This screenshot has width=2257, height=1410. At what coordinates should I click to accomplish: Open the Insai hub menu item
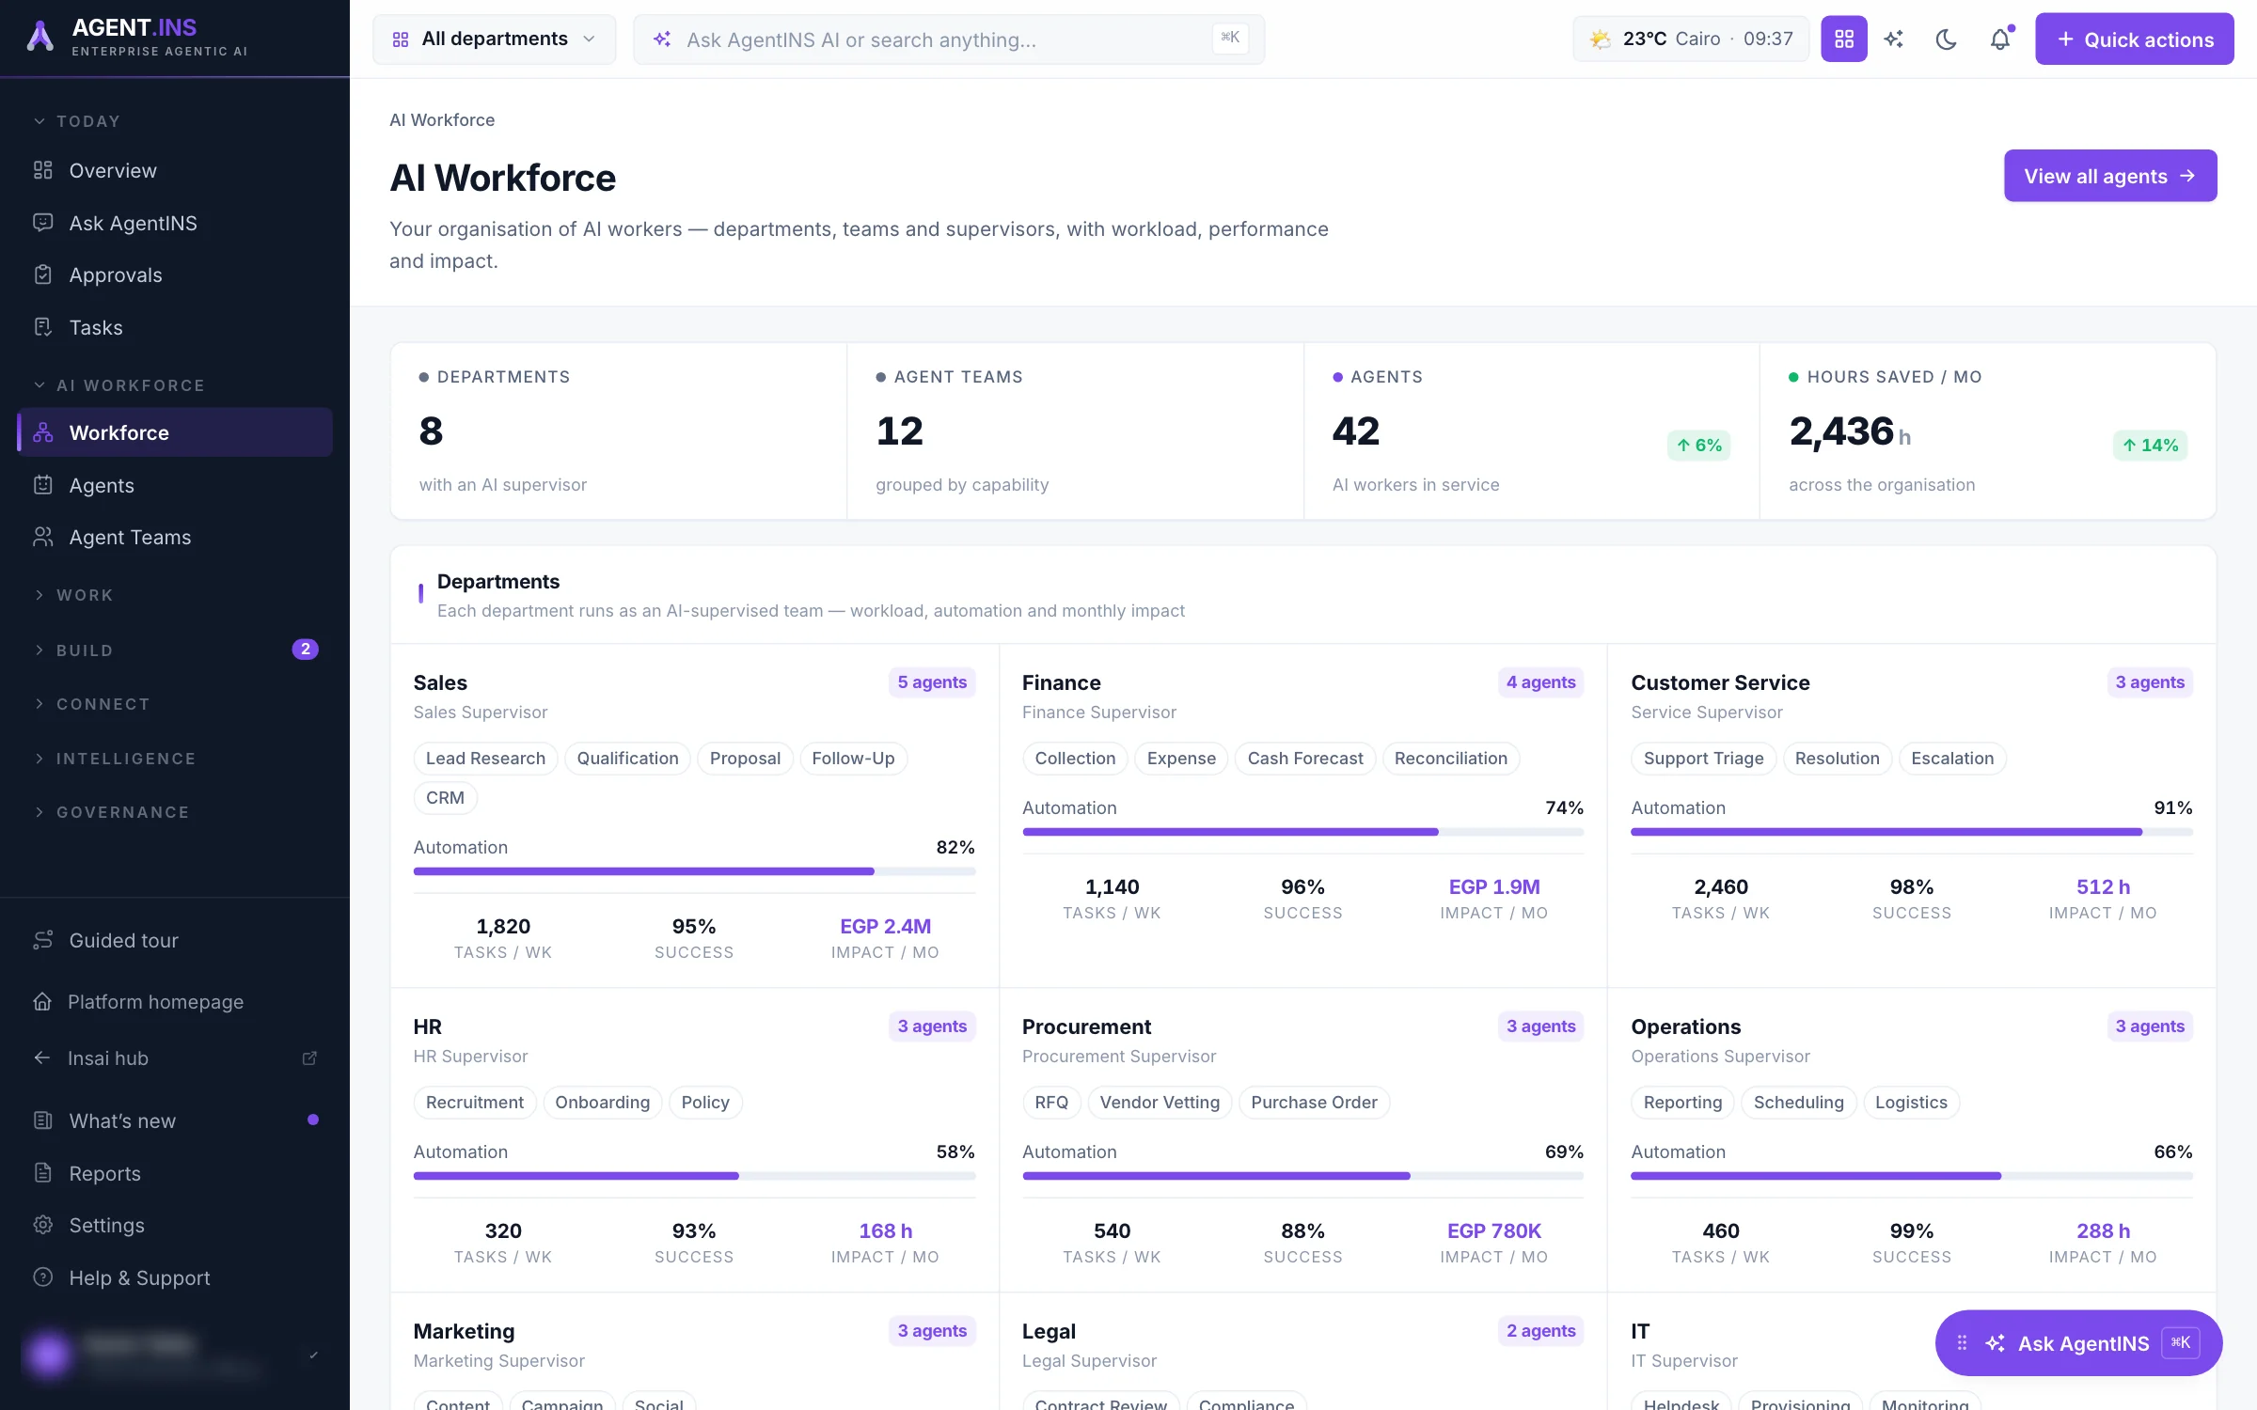(175, 1058)
